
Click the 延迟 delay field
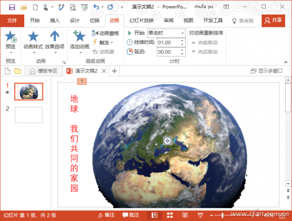click(x=169, y=52)
